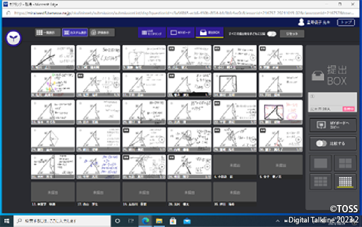
Task: Select the dense small-grid layout icon
Action: (x=345, y=182)
